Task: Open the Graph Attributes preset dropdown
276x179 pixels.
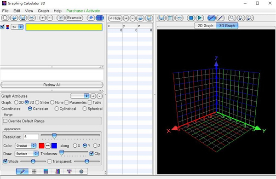Action: coord(80,96)
